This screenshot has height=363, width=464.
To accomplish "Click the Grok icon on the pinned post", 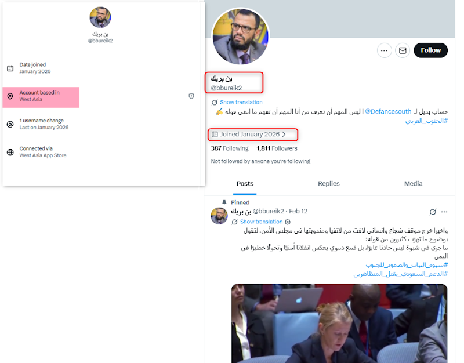I will (x=433, y=212).
